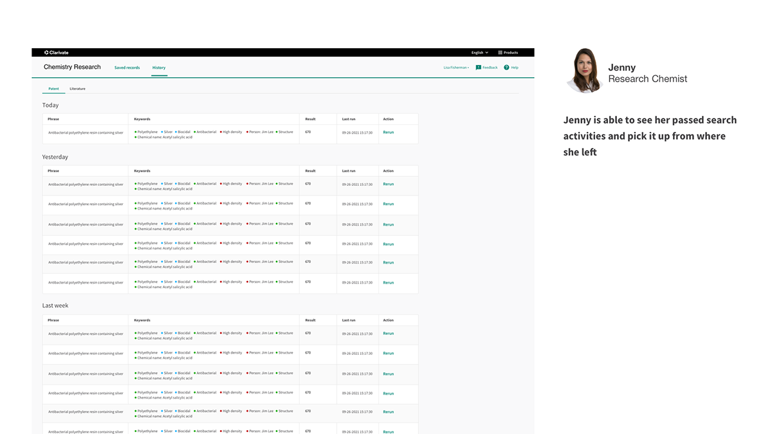Rerun the first search under Last week
The width and height of the screenshot is (772, 434).
(389, 334)
